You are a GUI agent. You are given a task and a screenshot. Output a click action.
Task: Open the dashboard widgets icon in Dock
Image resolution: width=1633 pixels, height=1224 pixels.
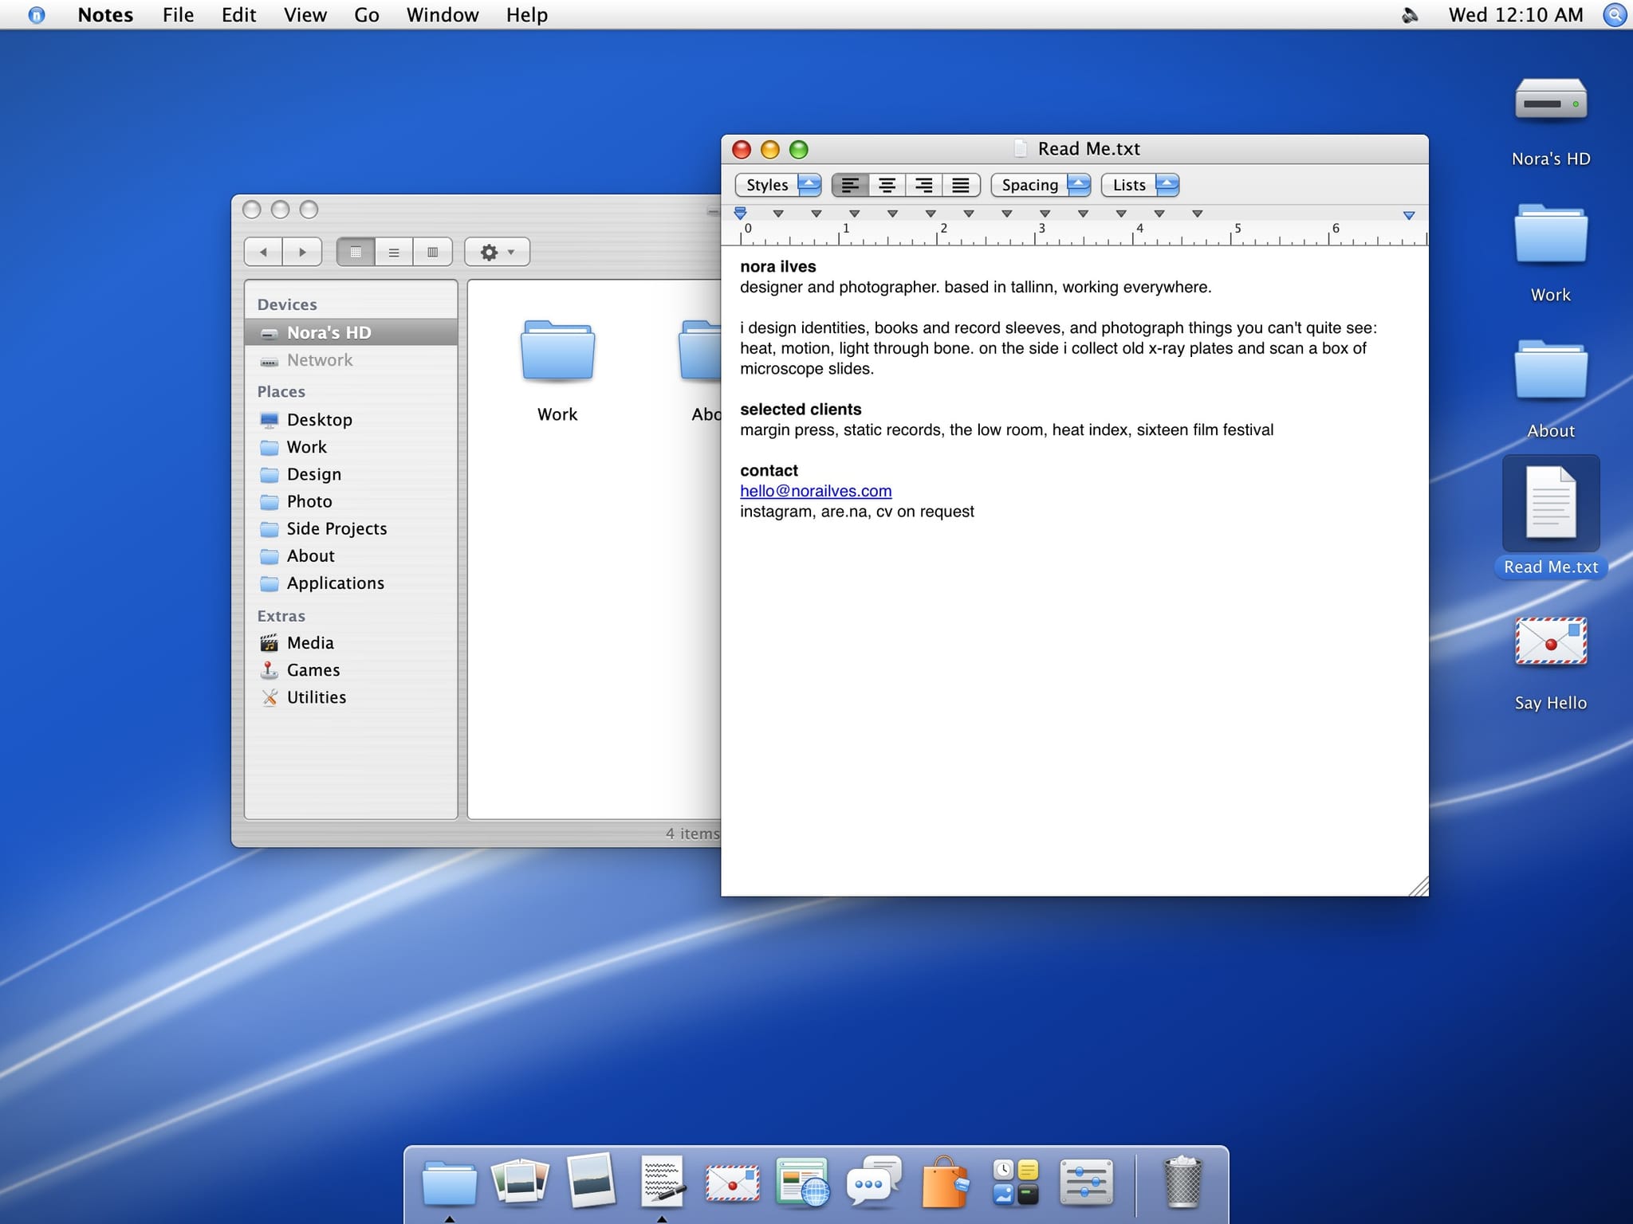pyautogui.click(x=1016, y=1182)
